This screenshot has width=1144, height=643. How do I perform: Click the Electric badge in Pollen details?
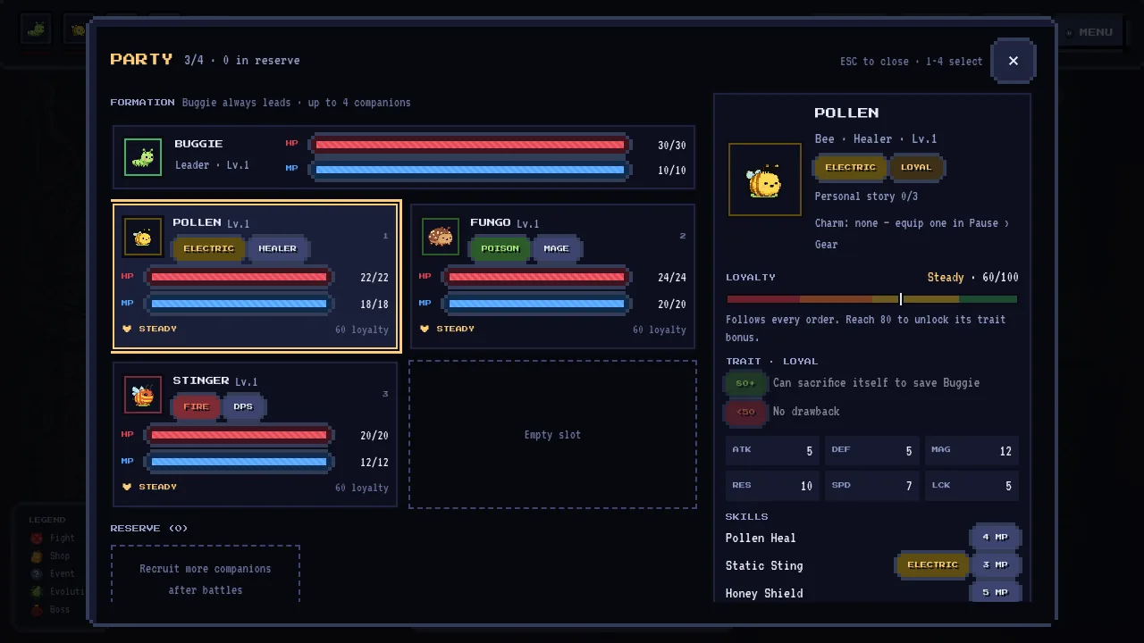(850, 167)
